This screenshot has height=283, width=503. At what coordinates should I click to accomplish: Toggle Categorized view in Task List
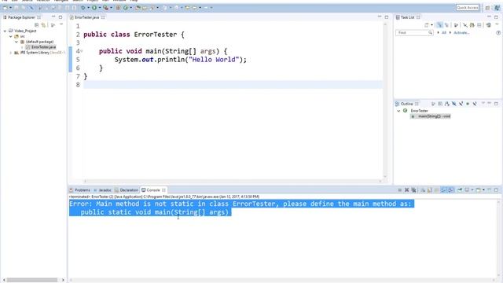tap(439, 25)
